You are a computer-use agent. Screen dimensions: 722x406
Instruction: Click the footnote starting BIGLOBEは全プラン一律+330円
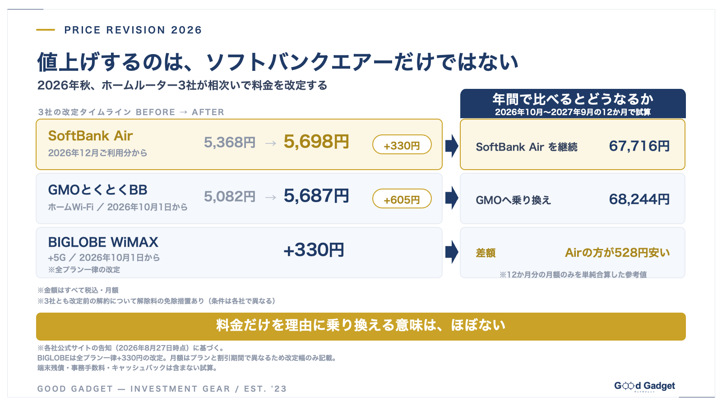coord(187,358)
